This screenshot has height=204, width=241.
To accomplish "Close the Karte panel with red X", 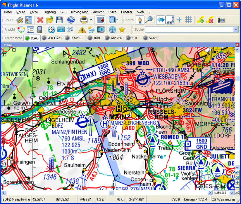I will pos(237,45).
